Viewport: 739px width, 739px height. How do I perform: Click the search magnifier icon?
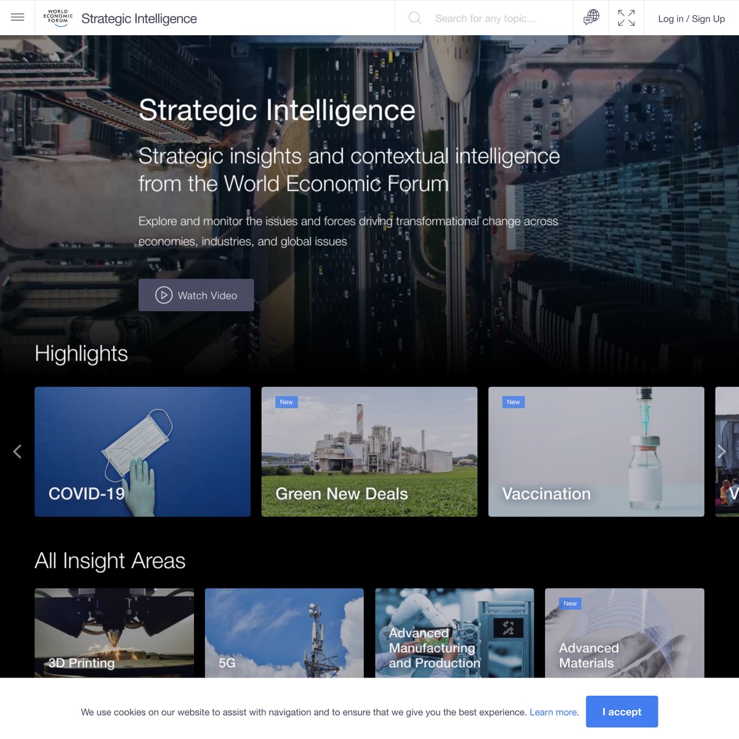[415, 18]
